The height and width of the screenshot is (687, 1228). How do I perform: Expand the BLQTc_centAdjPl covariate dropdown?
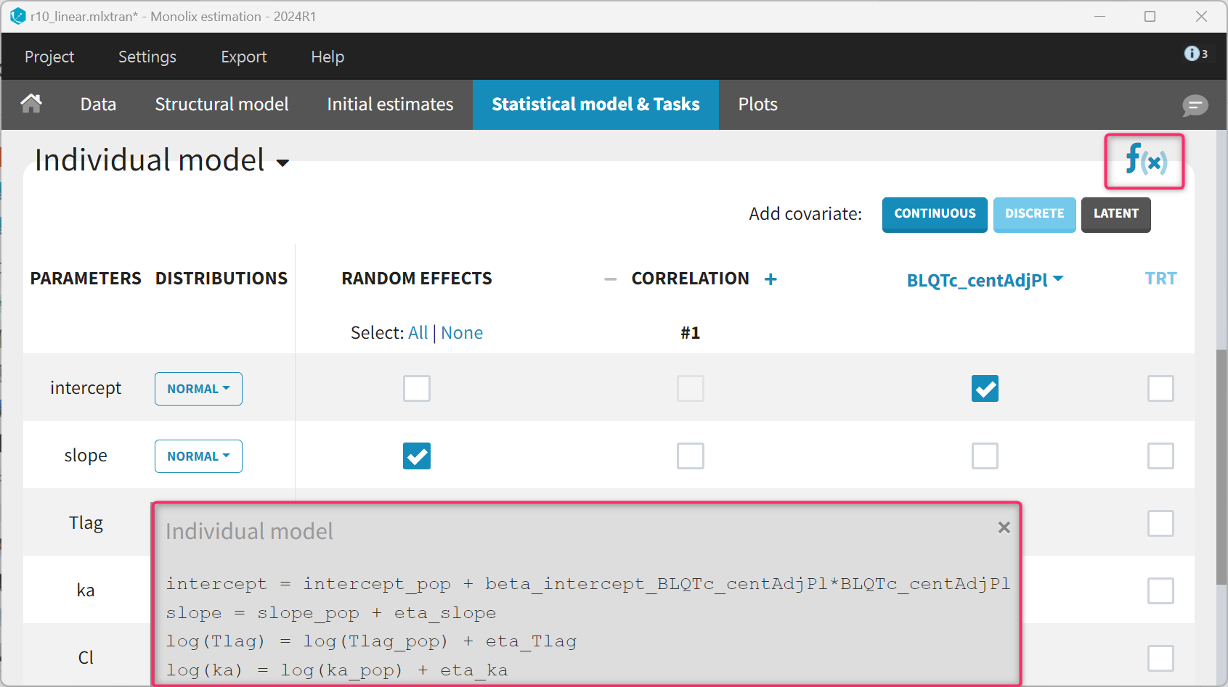point(985,280)
